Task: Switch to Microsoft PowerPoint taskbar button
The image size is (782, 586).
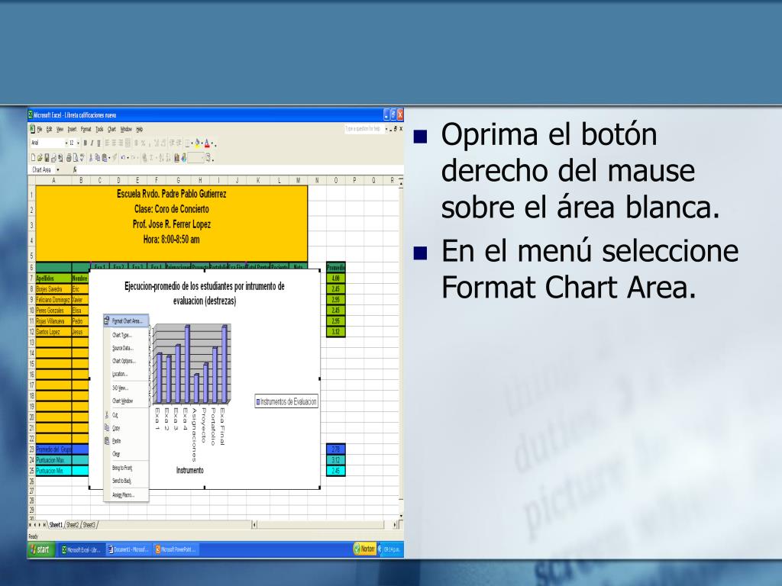Action: tap(176, 549)
